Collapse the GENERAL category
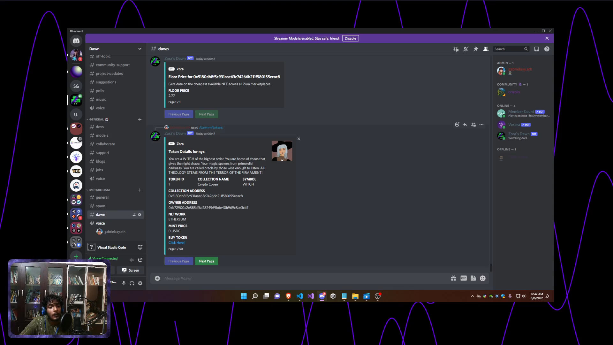Screen dimensions: 613x345 (96, 119)
